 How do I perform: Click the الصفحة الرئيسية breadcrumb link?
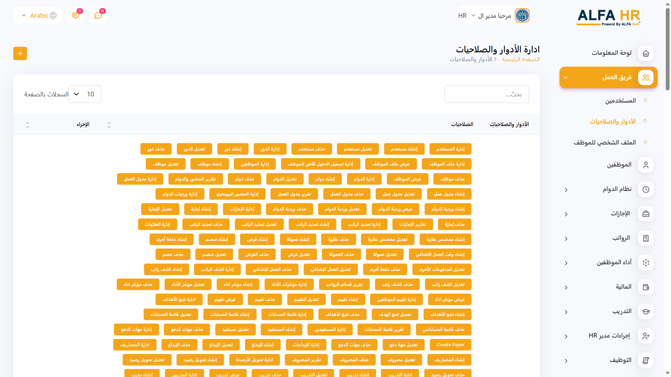[x=521, y=59]
